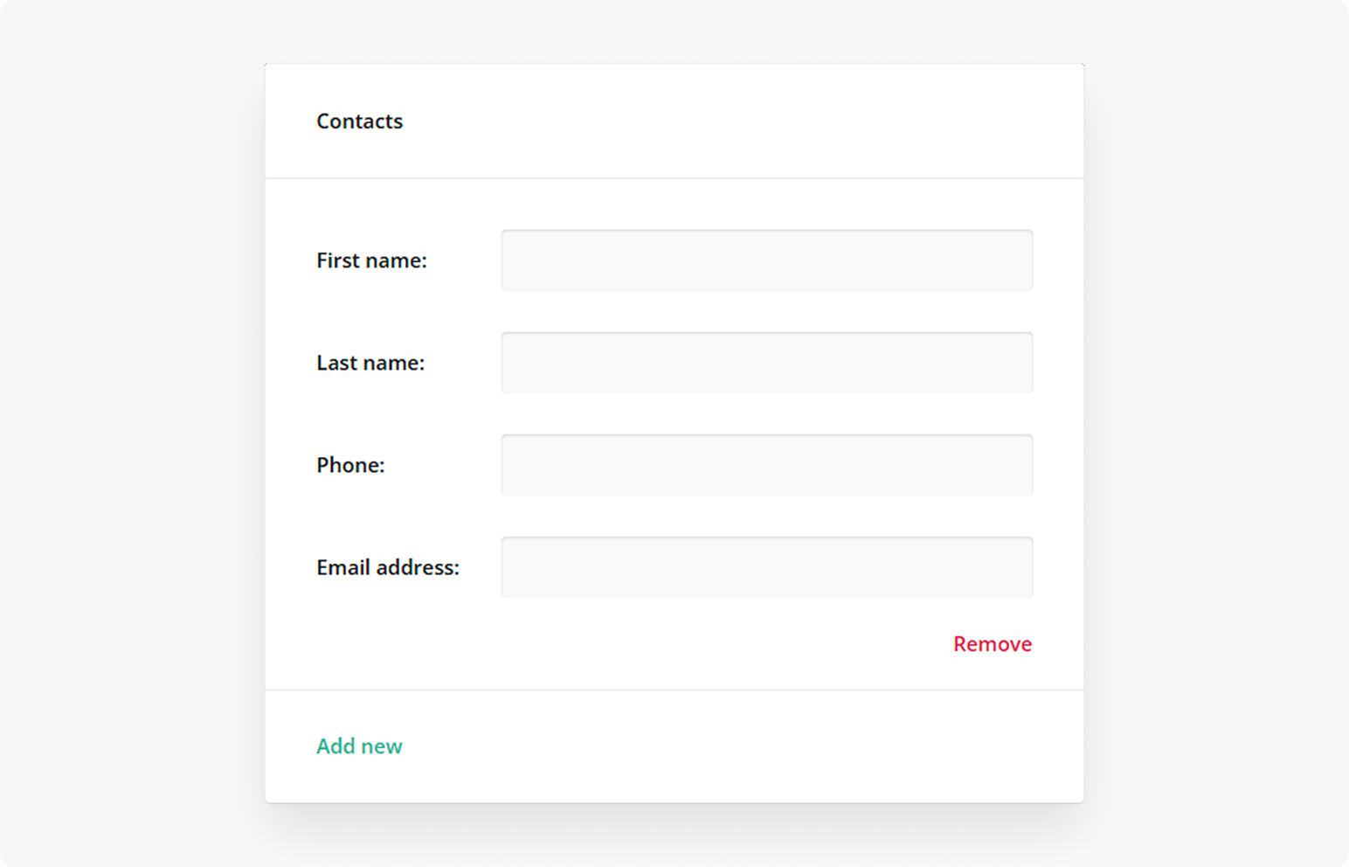Select the Phone label
The image size is (1349, 867).
pyautogui.click(x=349, y=465)
